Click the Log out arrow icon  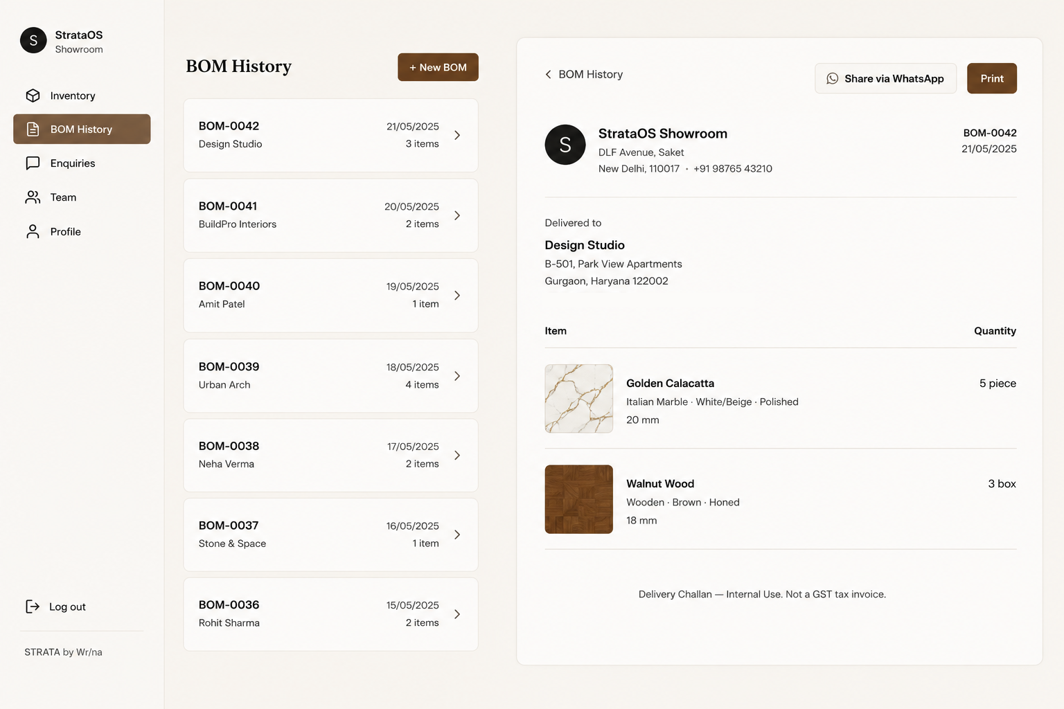(33, 607)
